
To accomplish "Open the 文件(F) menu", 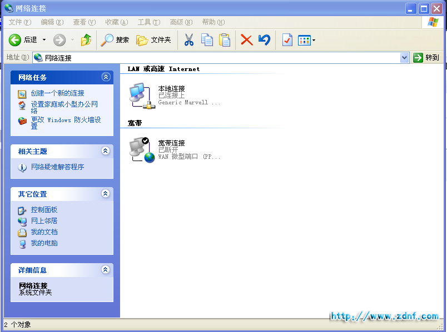I will [19, 22].
